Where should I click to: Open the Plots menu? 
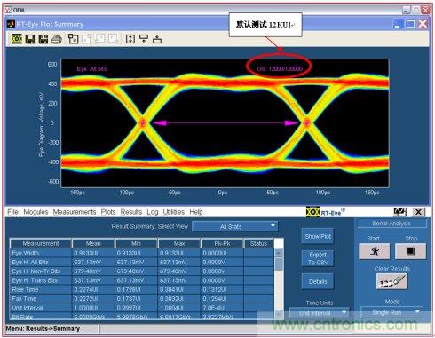coord(108,212)
